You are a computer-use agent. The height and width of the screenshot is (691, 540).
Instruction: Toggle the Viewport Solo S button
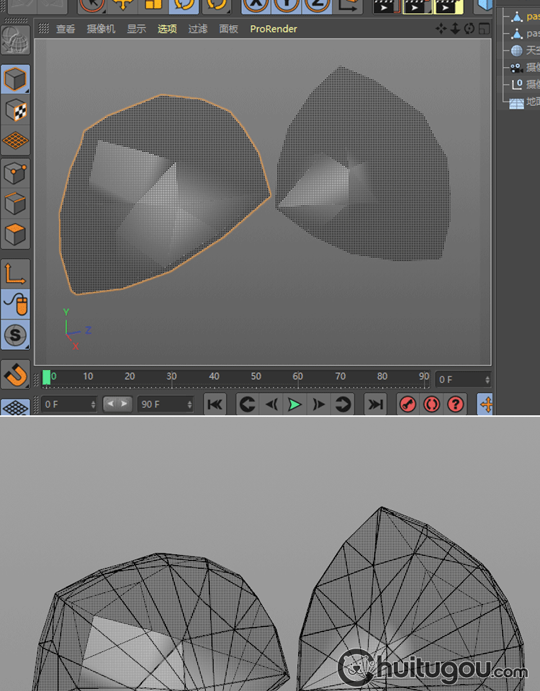tap(15, 335)
